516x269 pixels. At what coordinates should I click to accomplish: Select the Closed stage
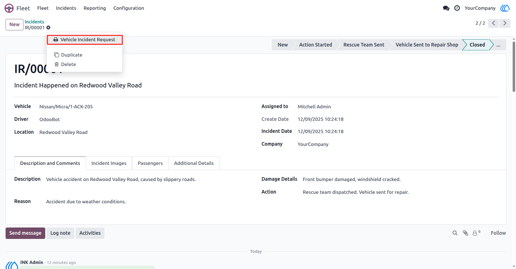477,45
